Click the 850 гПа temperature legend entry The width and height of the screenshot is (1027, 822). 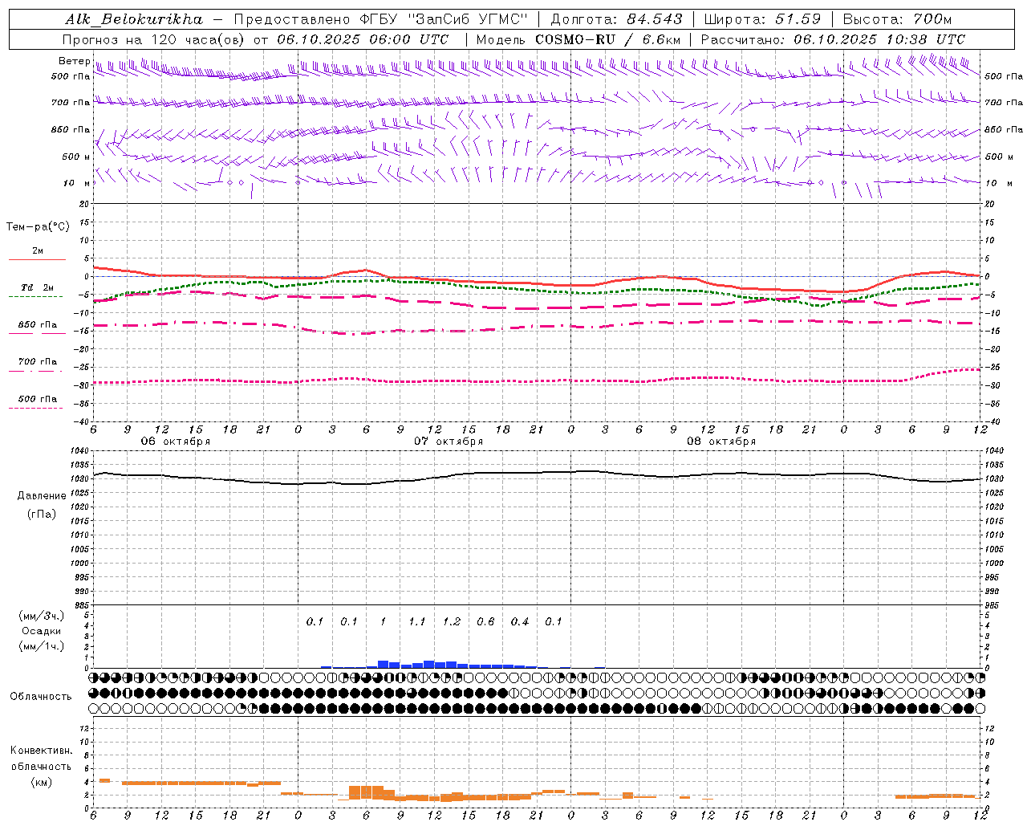(x=38, y=325)
